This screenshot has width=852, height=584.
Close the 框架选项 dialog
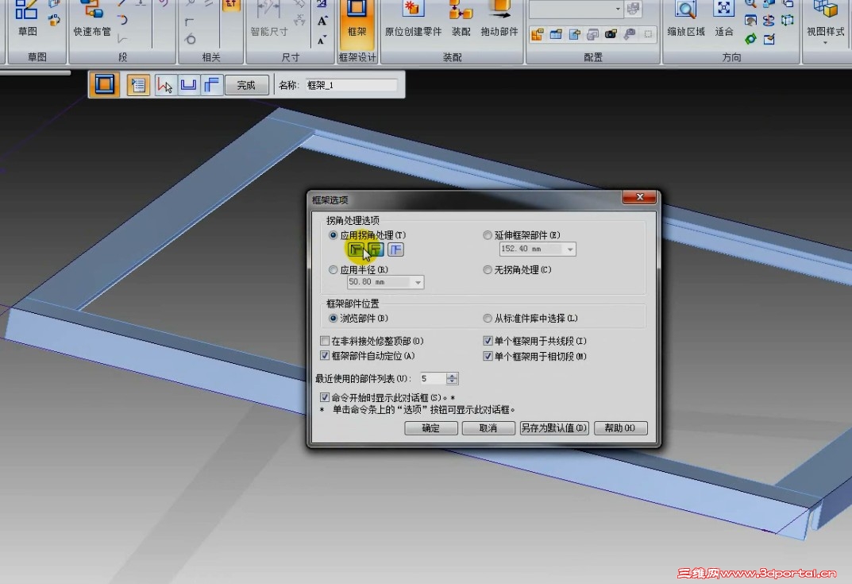point(639,197)
